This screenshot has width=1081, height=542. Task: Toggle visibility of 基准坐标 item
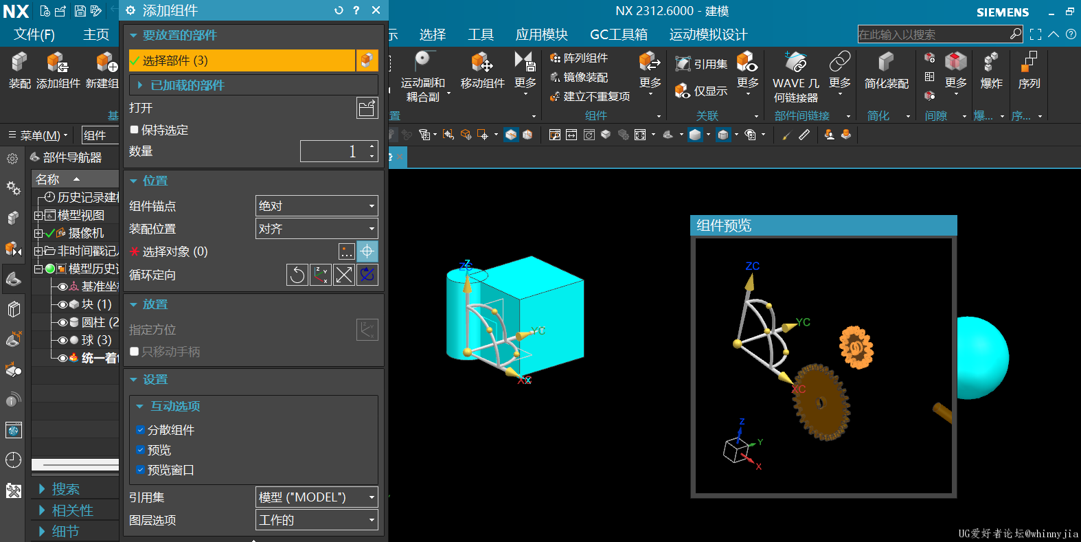[62, 286]
